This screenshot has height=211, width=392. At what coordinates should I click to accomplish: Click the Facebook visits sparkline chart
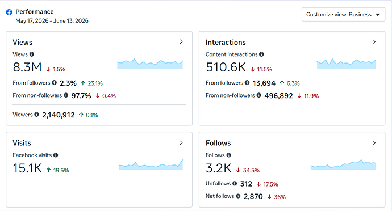click(151, 164)
